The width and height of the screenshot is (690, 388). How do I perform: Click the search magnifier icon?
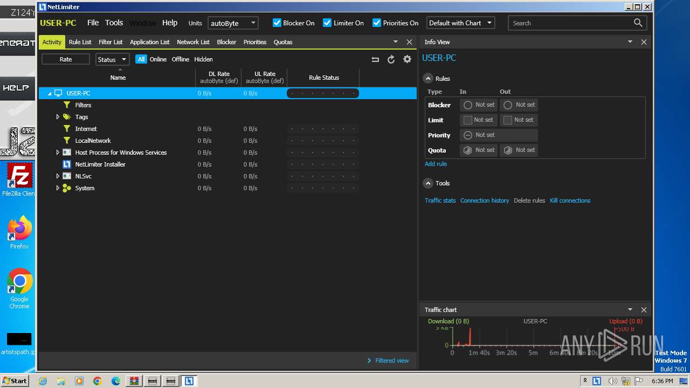tap(638, 23)
